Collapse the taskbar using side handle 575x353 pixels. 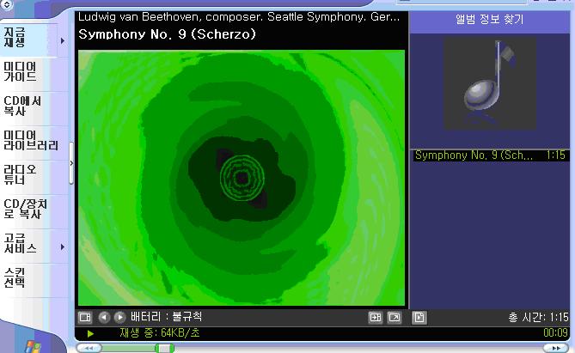coord(71,163)
